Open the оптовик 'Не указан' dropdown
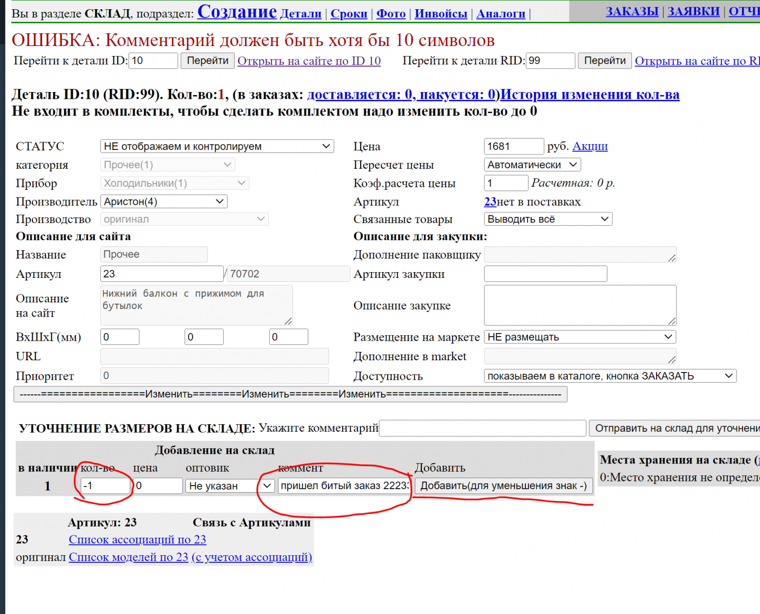This screenshot has height=614, width=760. click(x=230, y=486)
